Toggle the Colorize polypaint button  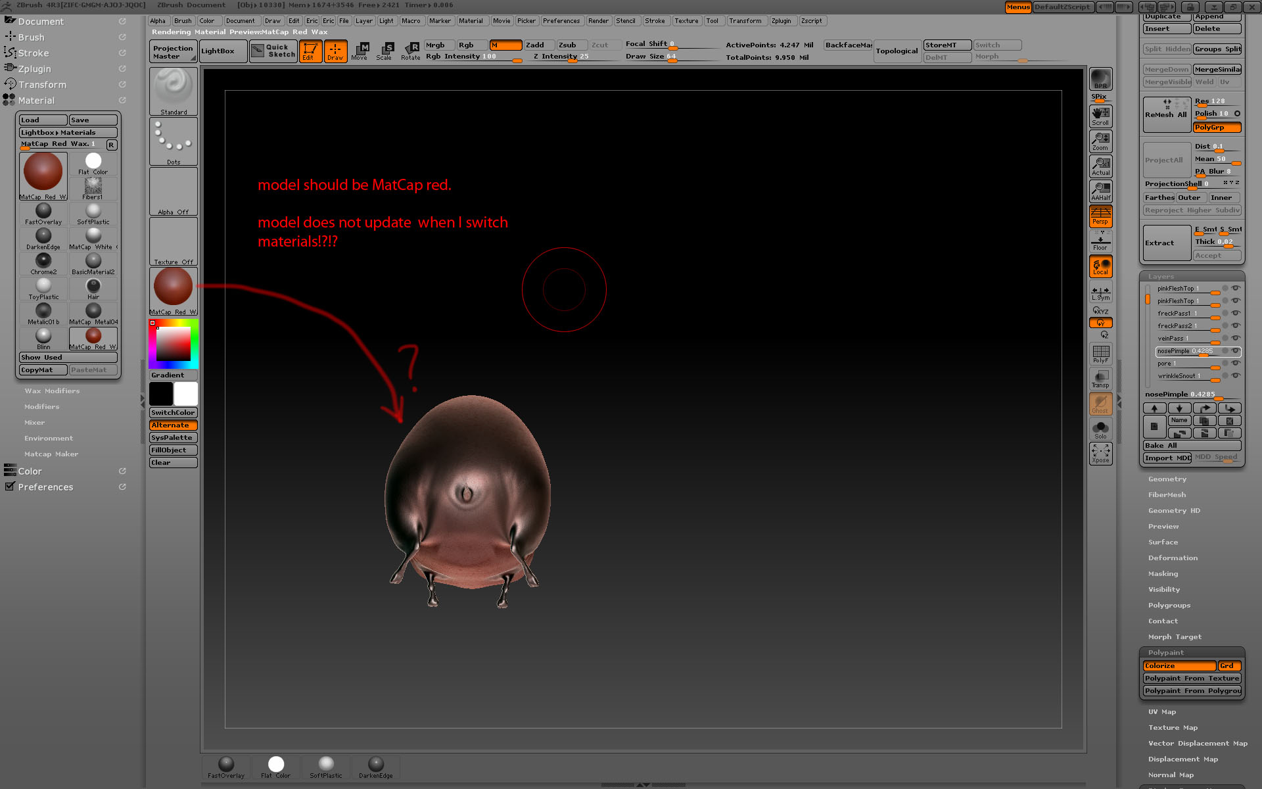pyautogui.click(x=1180, y=666)
